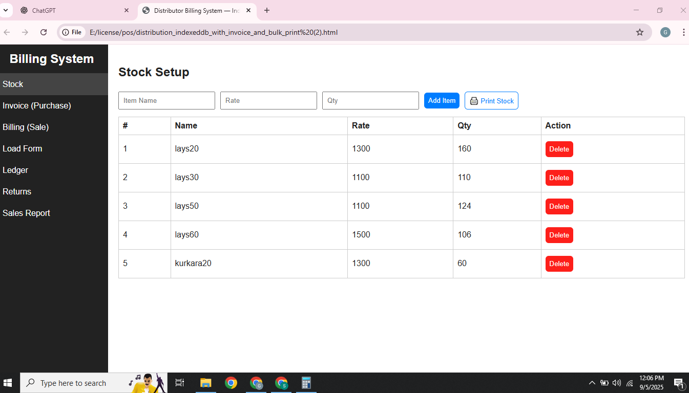Select Ledger from the sidebar
Screen dimensions: 689x393
pyautogui.click(x=15, y=170)
